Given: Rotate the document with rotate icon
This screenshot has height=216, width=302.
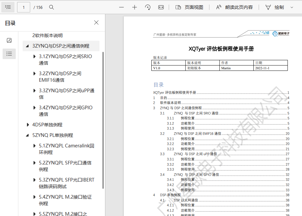Looking at the screenshot, I should [148, 7].
